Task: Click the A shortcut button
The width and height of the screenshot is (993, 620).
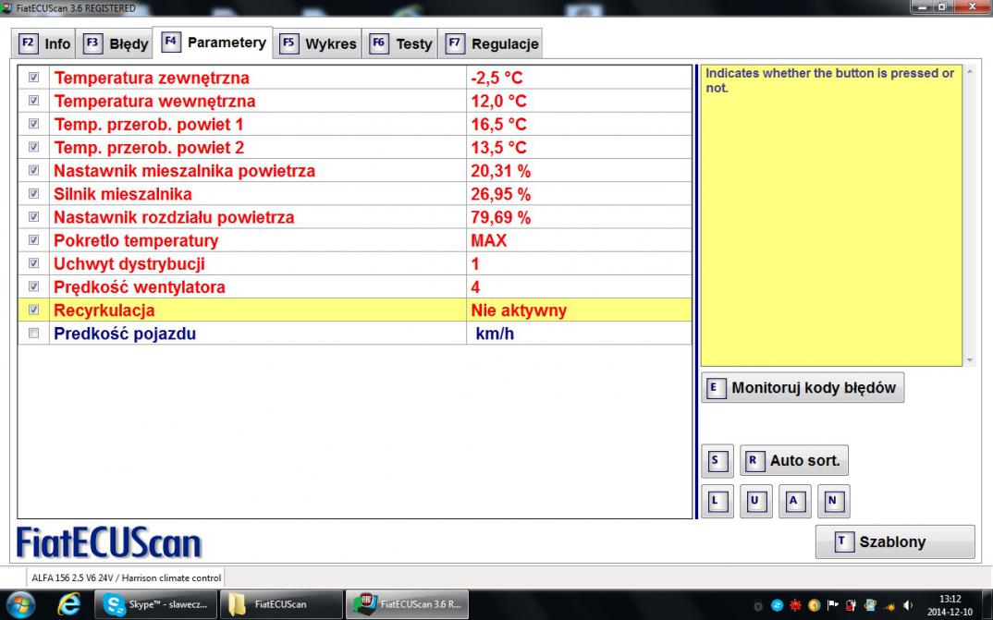Action: click(x=794, y=501)
